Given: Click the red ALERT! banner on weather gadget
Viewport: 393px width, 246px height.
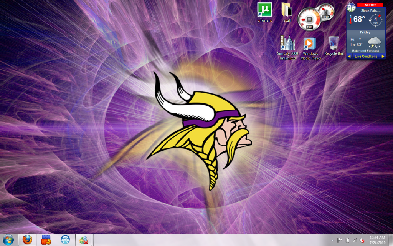Looking at the screenshot, I should click(x=370, y=5).
